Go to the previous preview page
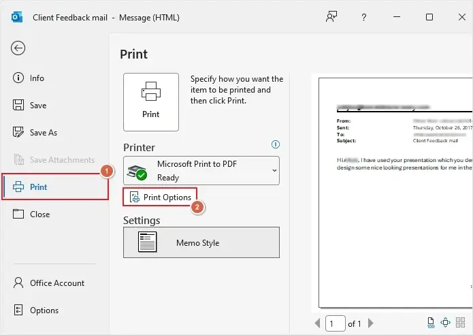Screen dimensions: 473x335 317,323
